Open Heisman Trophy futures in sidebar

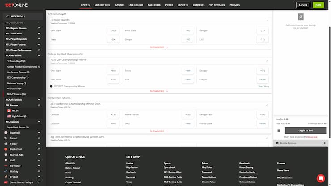point(17,83)
